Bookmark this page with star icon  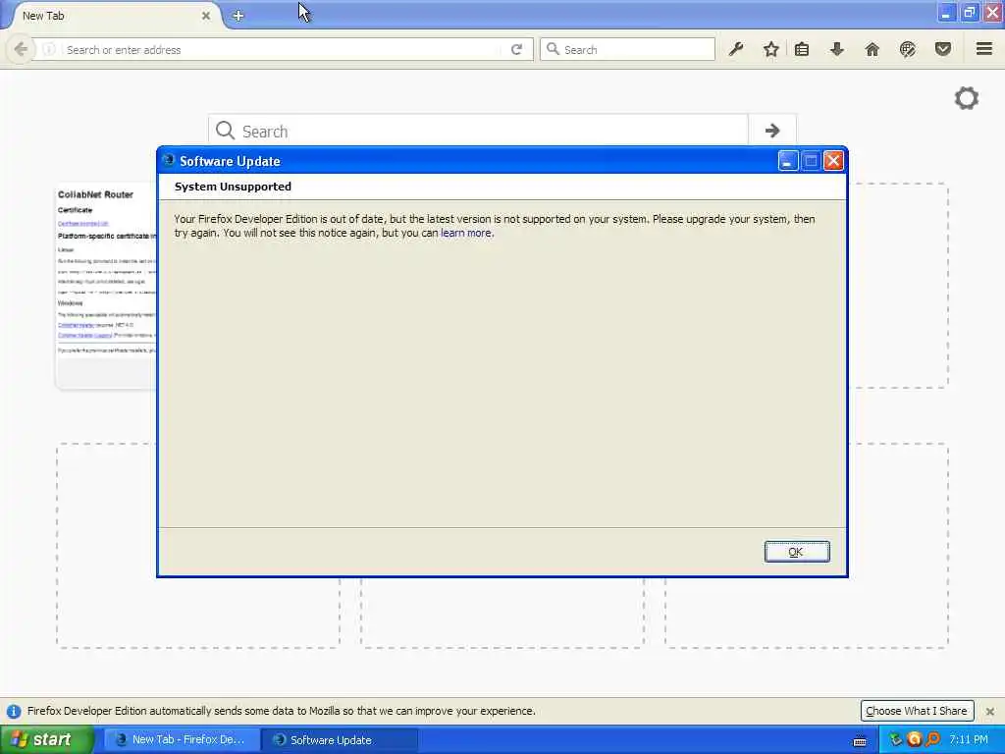pos(771,49)
